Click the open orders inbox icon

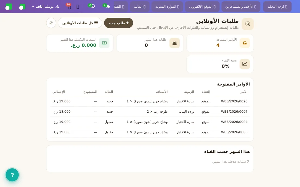245,43
